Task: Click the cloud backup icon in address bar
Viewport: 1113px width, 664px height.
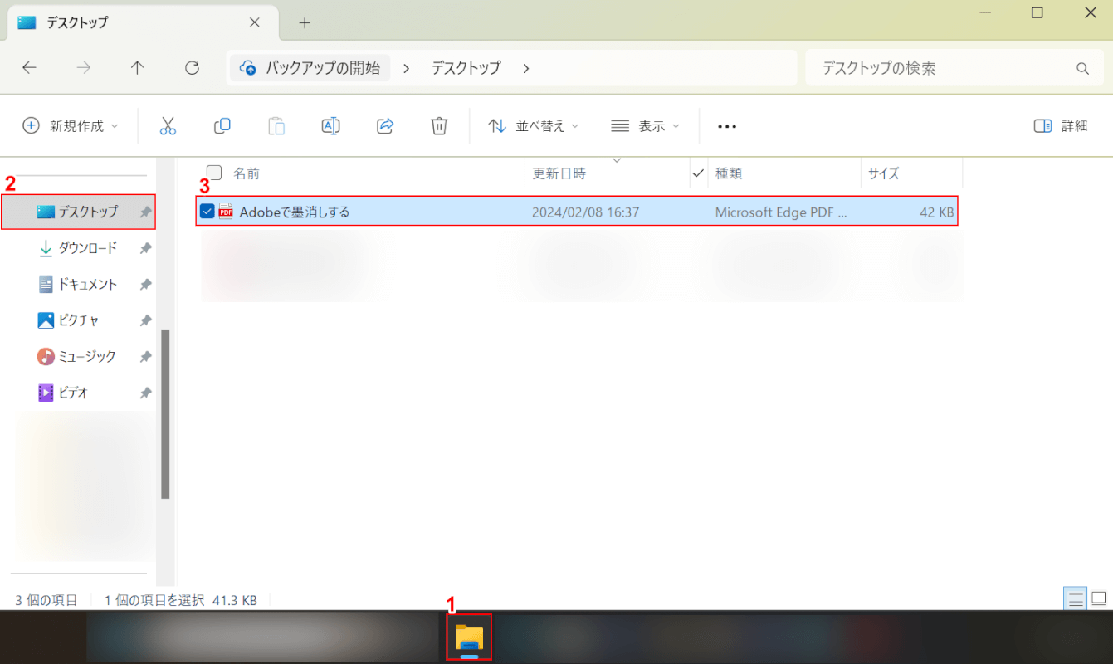Action: coord(247,68)
